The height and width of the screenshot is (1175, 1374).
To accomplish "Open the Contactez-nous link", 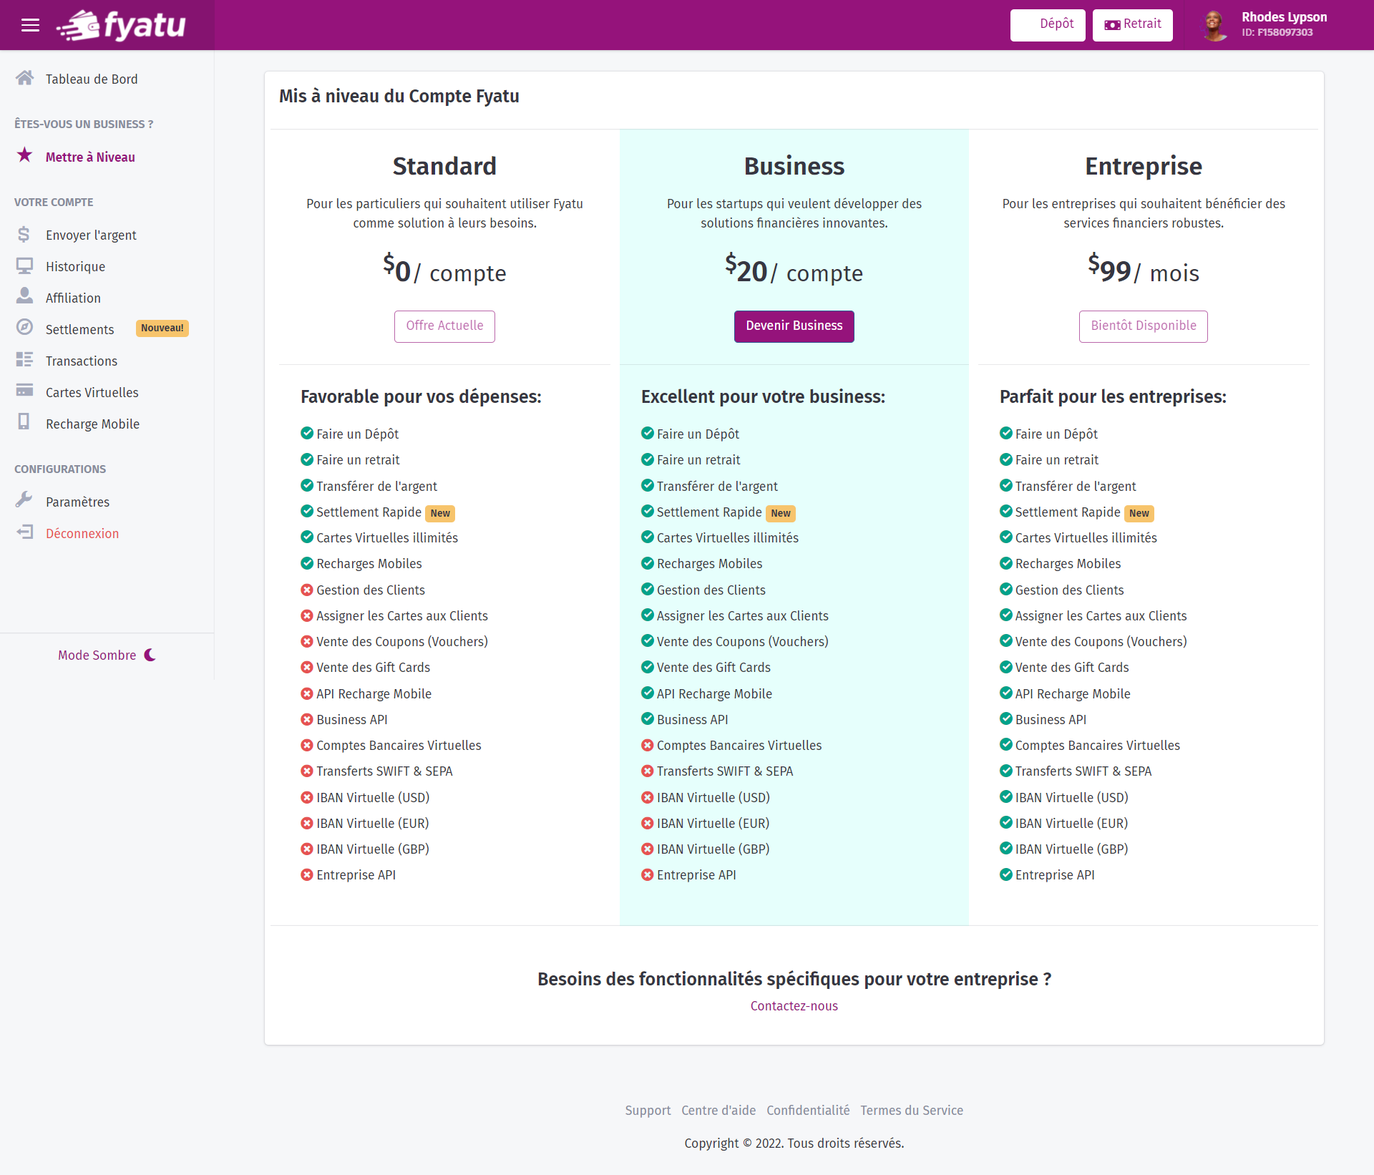I will click(x=794, y=1005).
